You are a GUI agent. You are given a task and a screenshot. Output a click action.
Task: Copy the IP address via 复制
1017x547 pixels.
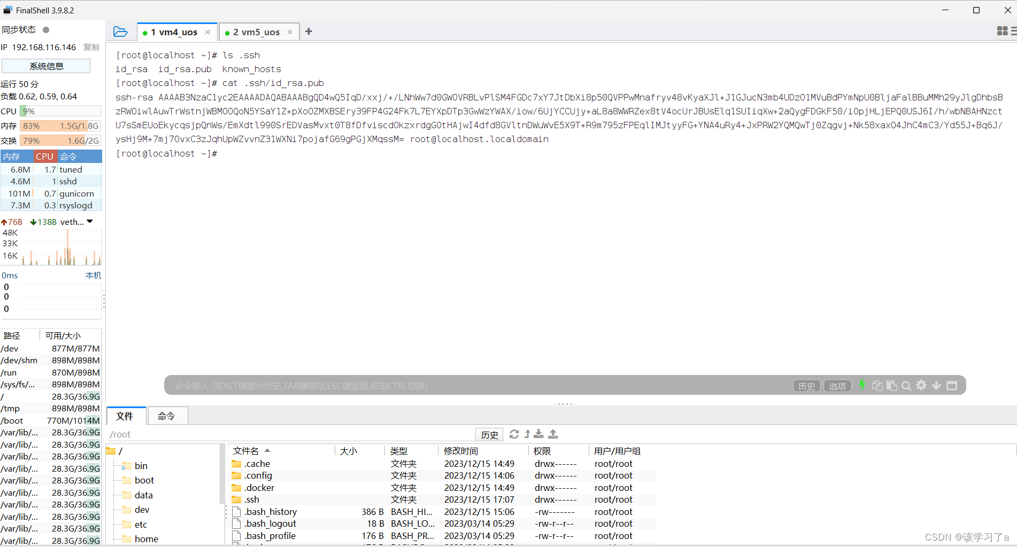pyautogui.click(x=91, y=47)
